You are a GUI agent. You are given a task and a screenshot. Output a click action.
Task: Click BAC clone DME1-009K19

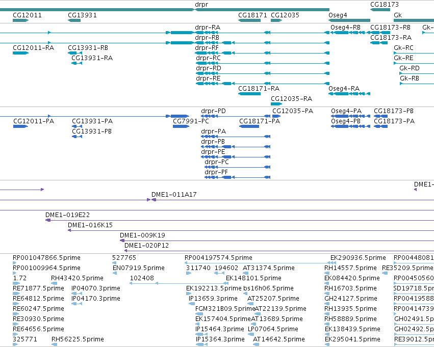(142, 235)
